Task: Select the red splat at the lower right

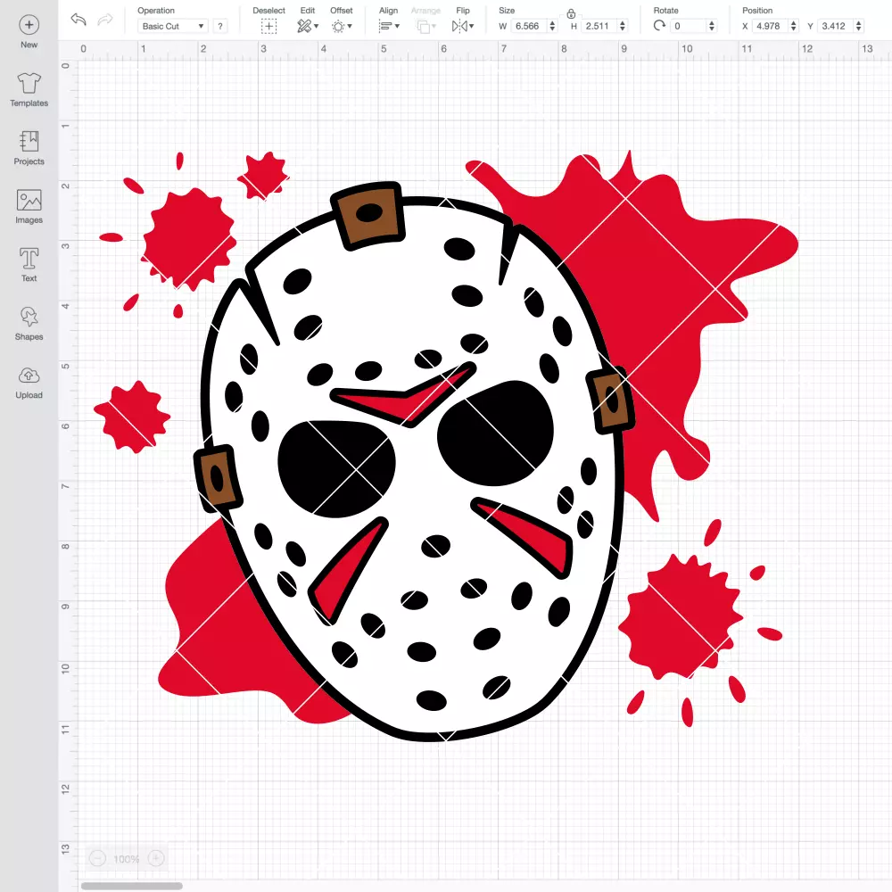Action: coord(682,617)
